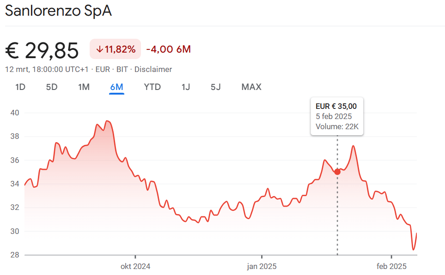Click the -4,00 6M change text
The height and width of the screenshot is (275, 445).
[x=168, y=49]
